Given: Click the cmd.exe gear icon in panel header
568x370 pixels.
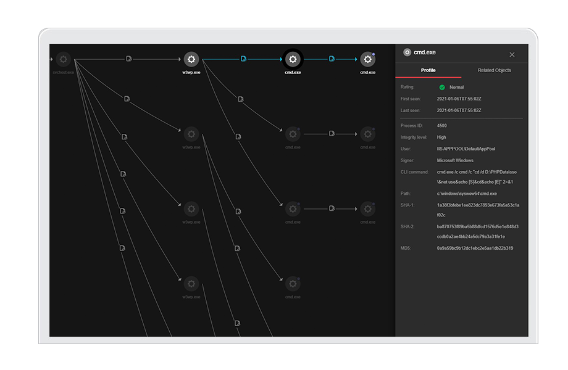Looking at the screenshot, I should click(x=407, y=53).
